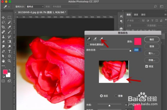
Task: Uncheck the 预览 preview checkbox
Action: [147, 66]
